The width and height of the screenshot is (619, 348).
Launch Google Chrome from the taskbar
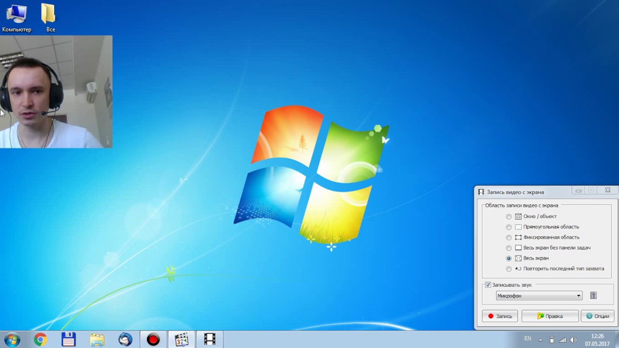pos(40,340)
